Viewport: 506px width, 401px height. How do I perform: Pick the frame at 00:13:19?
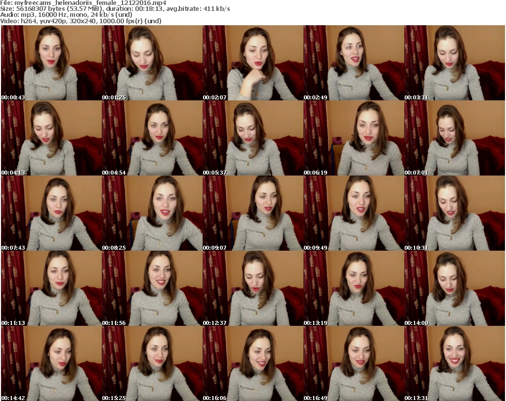tap(354, 288)
